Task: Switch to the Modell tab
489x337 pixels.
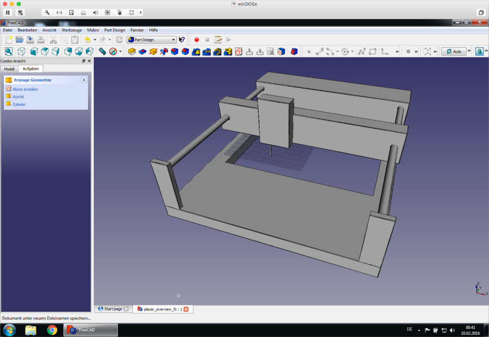Action: [9, 69]
